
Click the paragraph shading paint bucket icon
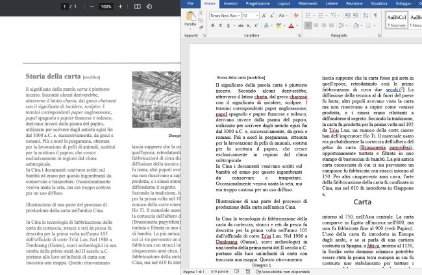(x=356, y=25)
